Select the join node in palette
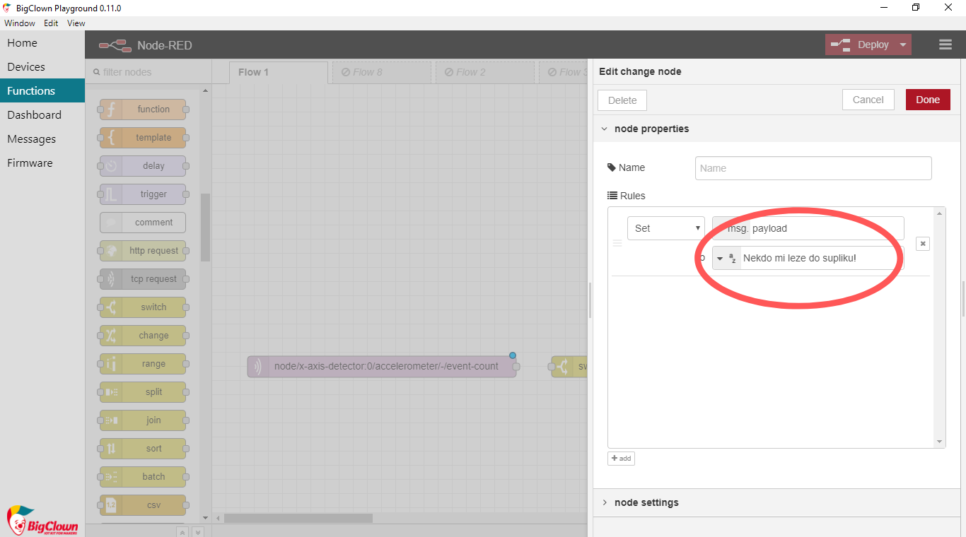 coord(143,420)
